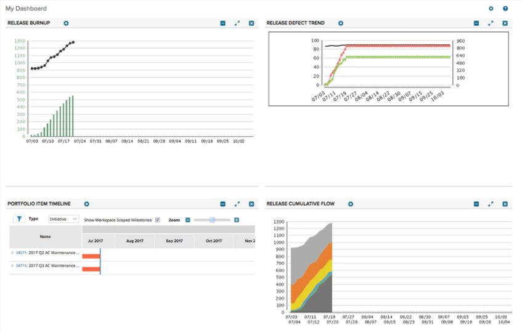Open the I4571 initiative link
The width and height of the screenshot is (522, 332).
21,252
